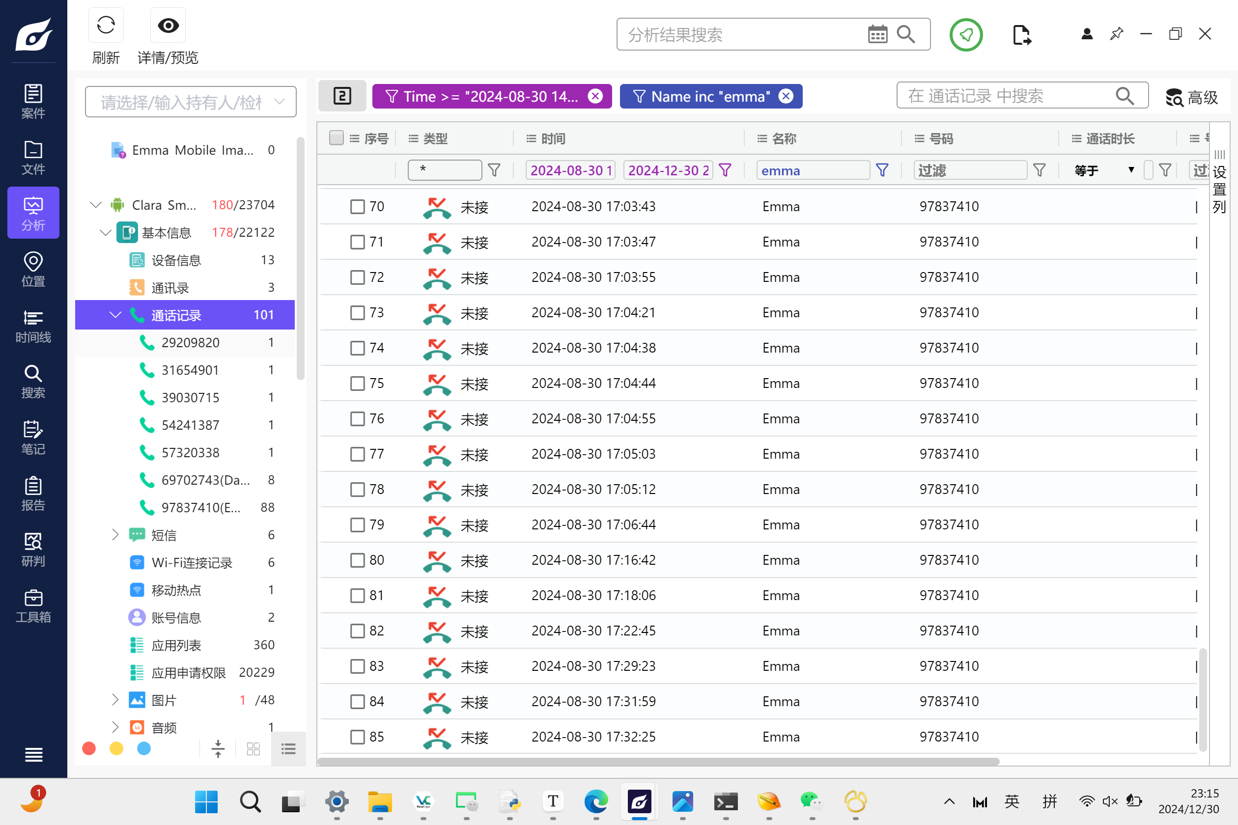Collapse the Clara_Sm... device node
Screen dimensions: 1238x825
(95, 205)
